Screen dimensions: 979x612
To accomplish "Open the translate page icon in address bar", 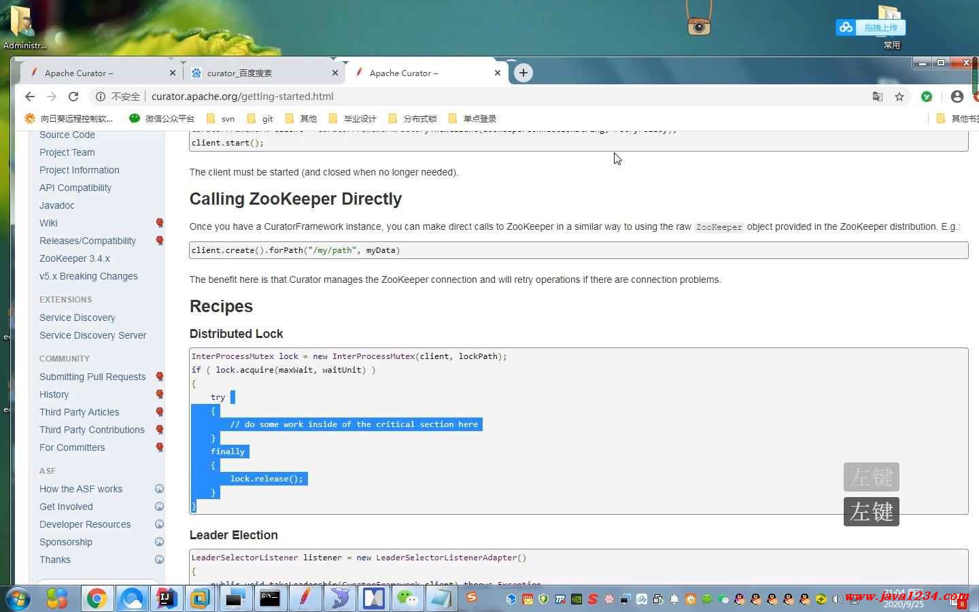I will point(878,97).
